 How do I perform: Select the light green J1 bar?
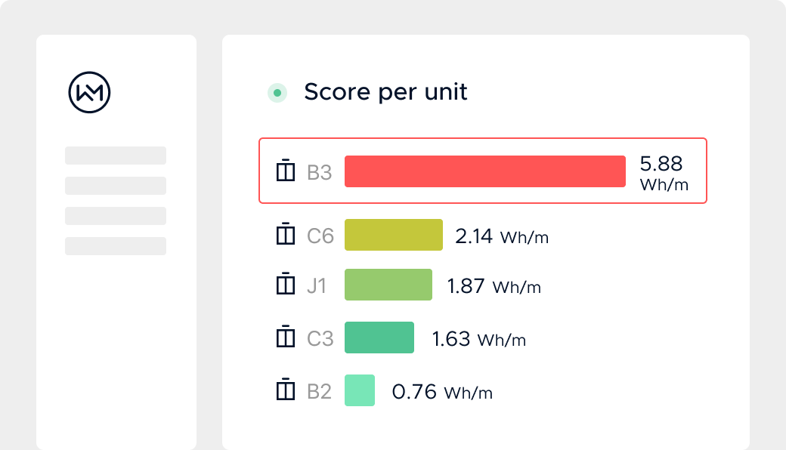point(388,285)
